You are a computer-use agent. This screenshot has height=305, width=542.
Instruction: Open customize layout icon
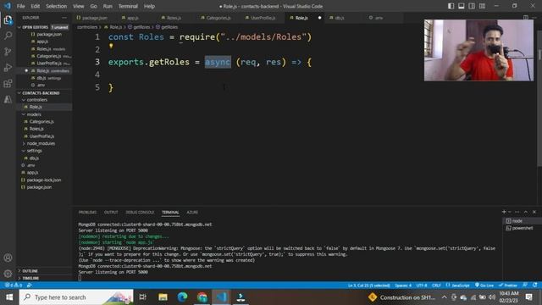tap(482, 6)
